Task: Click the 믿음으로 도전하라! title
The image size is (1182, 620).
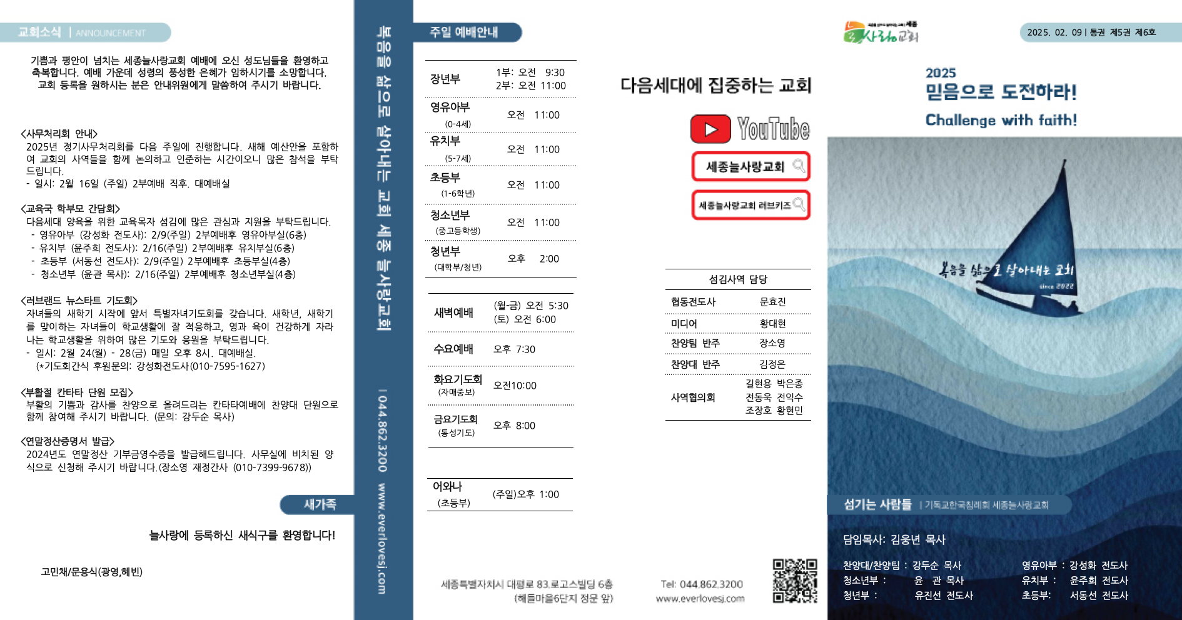Action: (1001, 92)
